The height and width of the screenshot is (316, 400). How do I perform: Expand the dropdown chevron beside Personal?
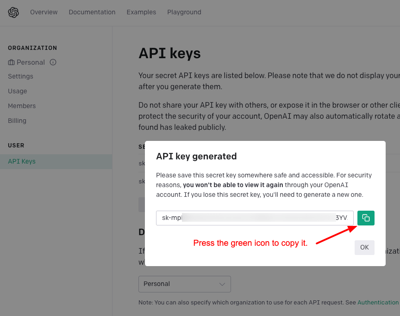coord(222,284)
